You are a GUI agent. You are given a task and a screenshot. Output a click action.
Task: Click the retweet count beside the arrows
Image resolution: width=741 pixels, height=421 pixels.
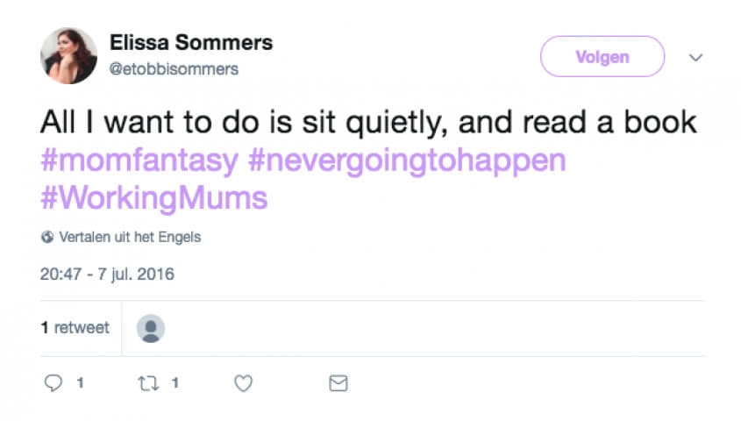[175, 383]
